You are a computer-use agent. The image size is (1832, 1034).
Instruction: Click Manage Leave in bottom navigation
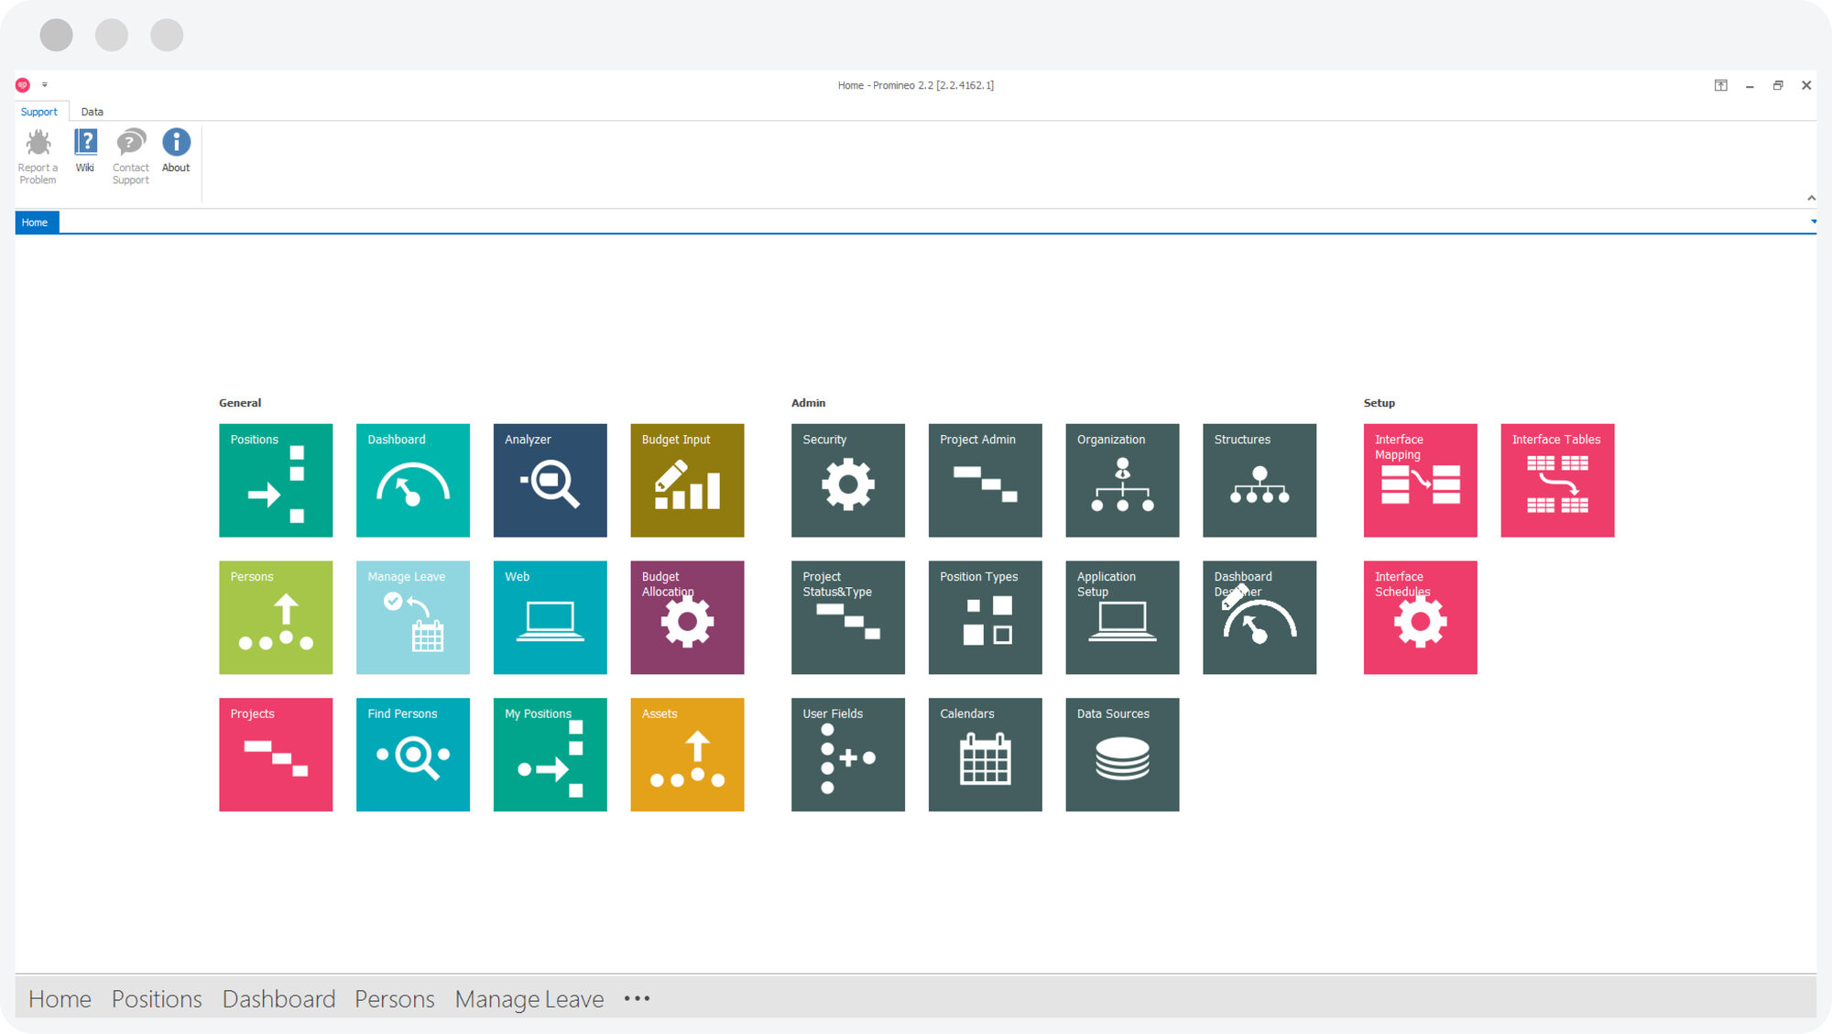(x=529, y=998)
